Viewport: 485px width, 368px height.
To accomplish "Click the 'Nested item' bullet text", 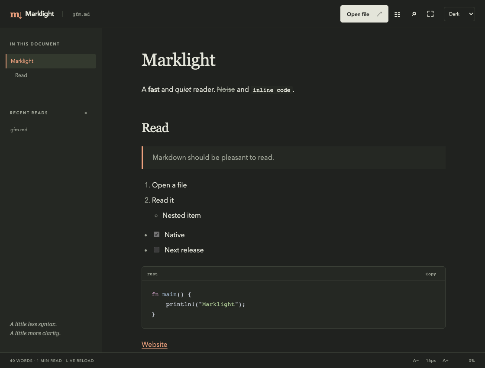I will pyautogui.click(x=181, y=216).
